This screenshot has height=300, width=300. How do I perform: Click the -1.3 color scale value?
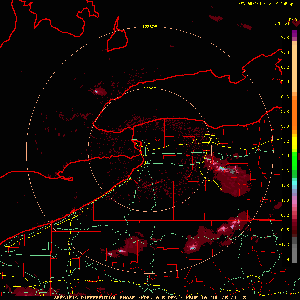point(284,245)
